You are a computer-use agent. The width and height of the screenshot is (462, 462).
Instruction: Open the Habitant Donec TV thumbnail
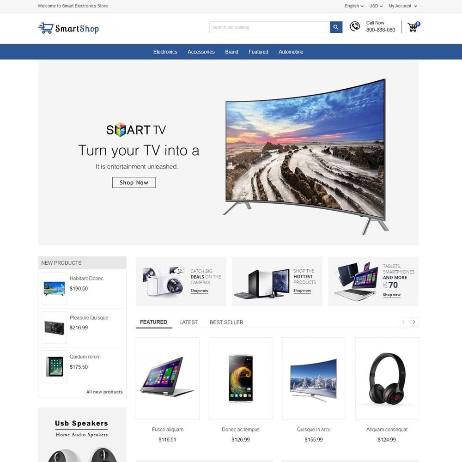pos(54,288)
